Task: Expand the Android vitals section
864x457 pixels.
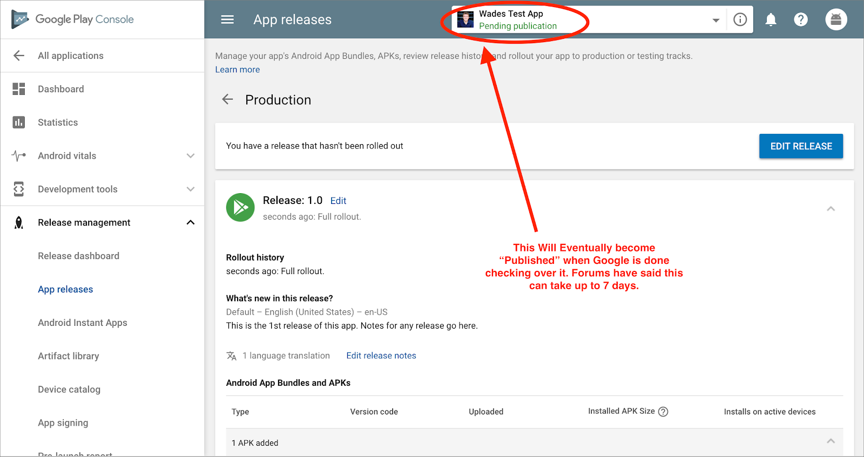Action: [191, 156]
